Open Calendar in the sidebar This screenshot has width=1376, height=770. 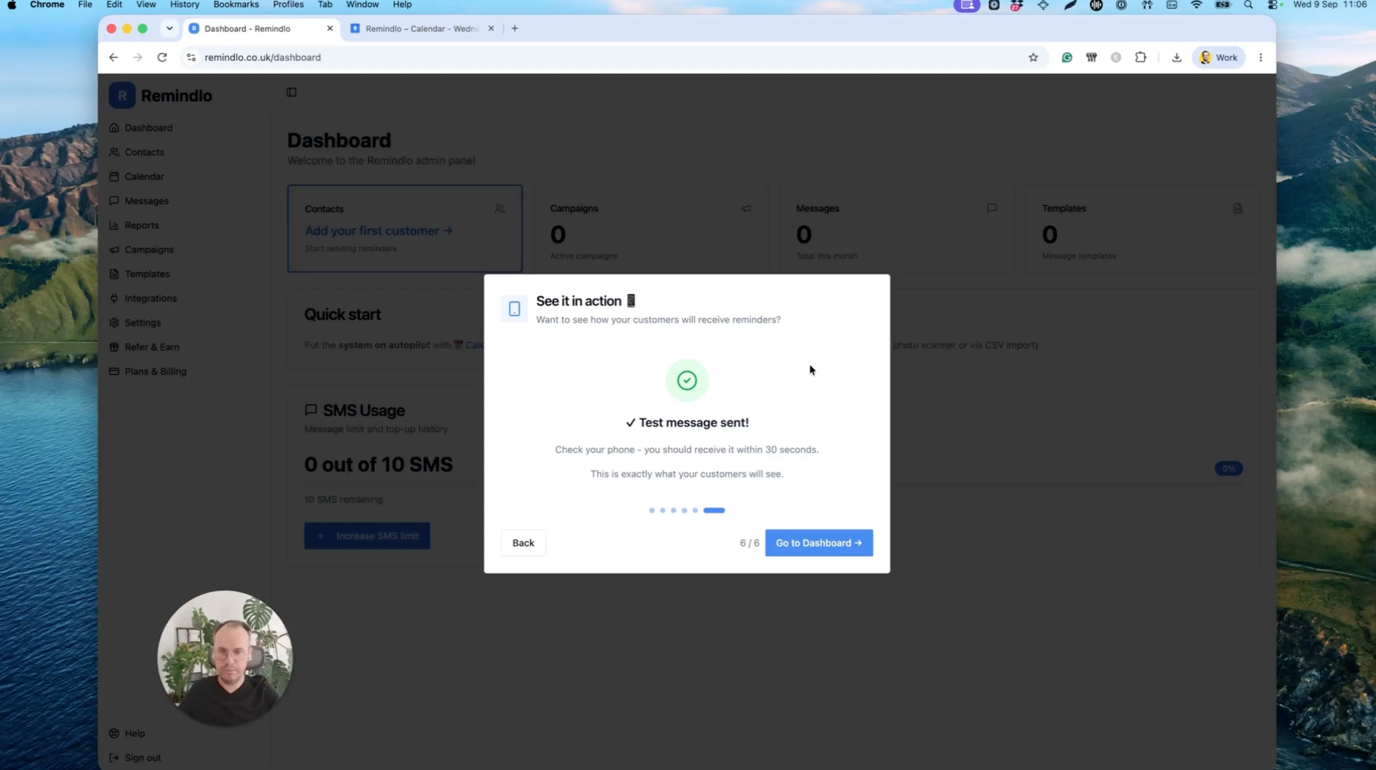click(144, 176)
